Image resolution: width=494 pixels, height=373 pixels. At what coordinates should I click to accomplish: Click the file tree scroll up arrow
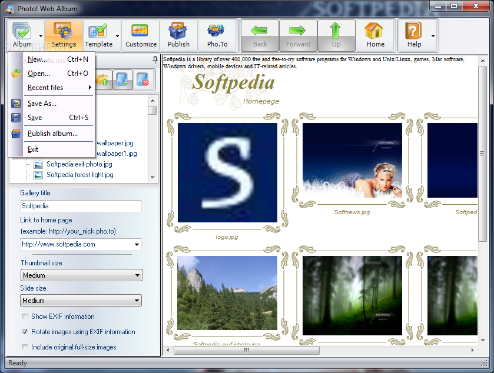(x=152, y=101)
